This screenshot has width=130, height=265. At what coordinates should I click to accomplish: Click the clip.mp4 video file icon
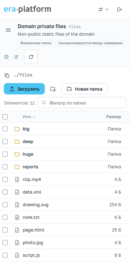pyautogui.click(x=17, y=179)
